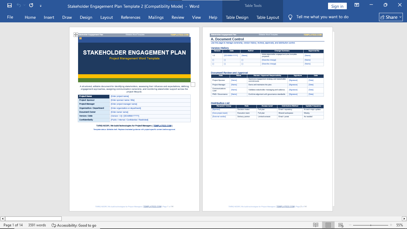The image size is (407, 229).
Task: Click the Shared workspace distribution cell
Action: click(x=290, y=113)
